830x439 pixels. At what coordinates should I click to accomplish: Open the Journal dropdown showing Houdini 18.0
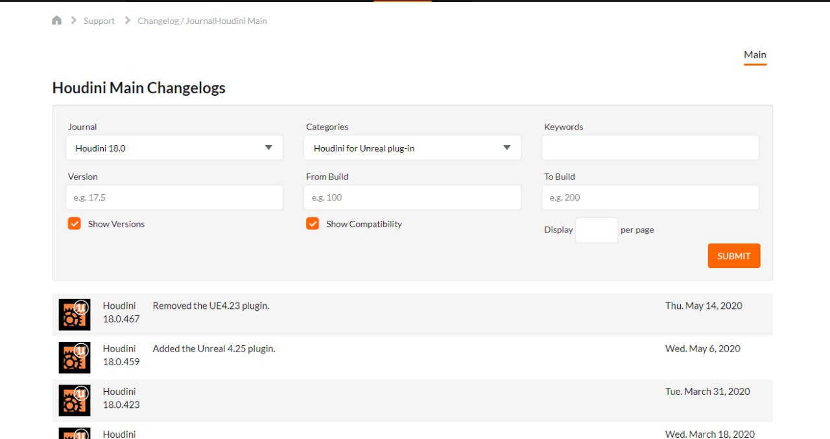pos(174,148)
